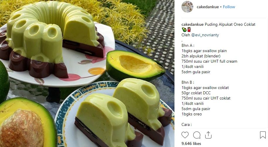The height and width of the screenshot is (147, 268).
Task: Click the 'Cara :' instructions heading
Action: tap(186, 125)
